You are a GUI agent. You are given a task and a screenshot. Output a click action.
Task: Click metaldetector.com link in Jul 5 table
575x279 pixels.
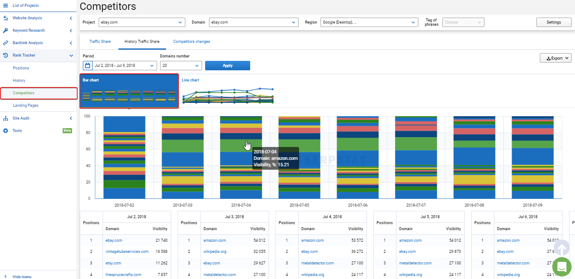415,263
